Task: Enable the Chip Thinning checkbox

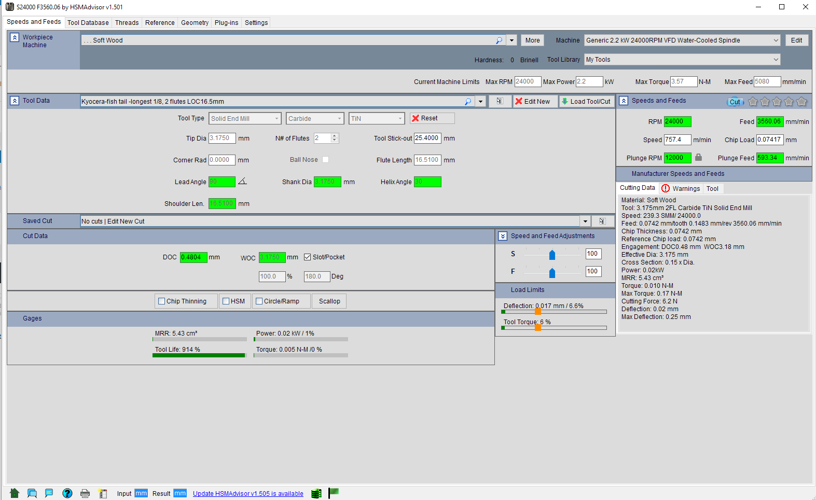Action: coord(162,301)
